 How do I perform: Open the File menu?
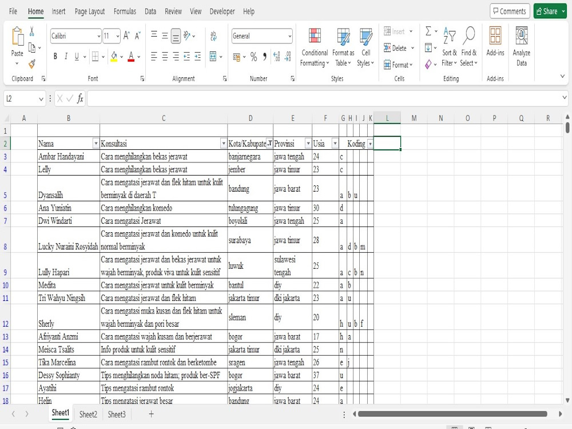[13, 11]
